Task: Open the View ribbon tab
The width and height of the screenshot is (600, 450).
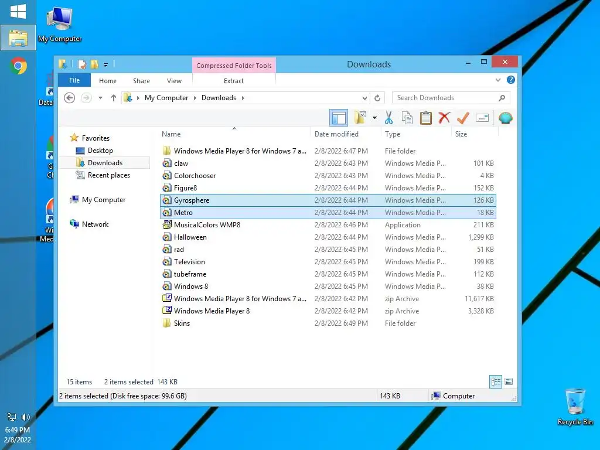Action: click(x=174, y=81)
